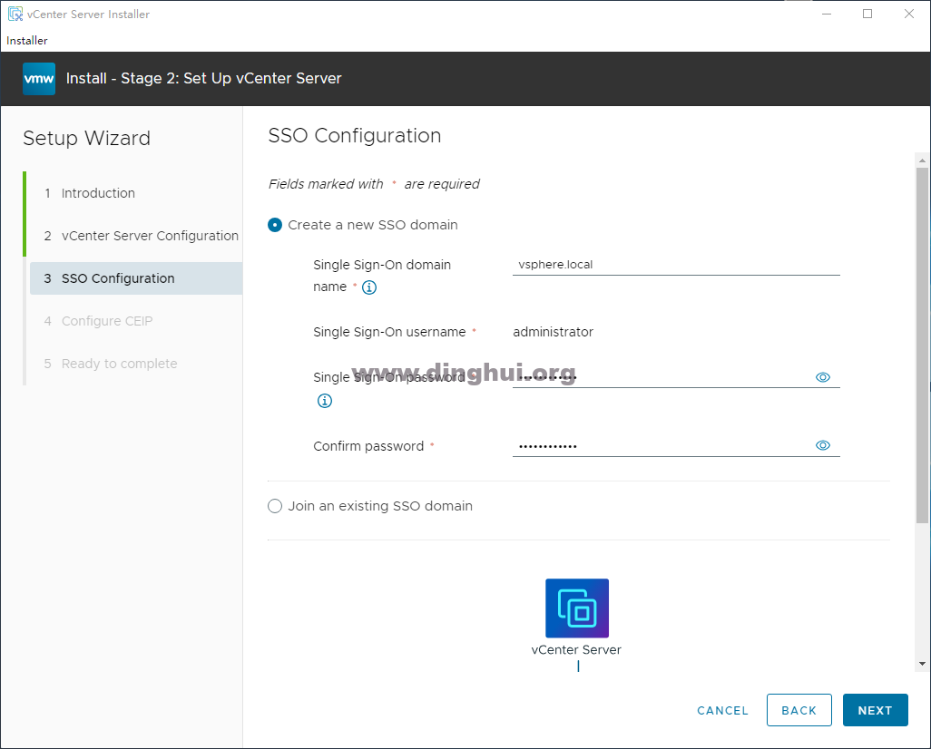This screenshot has height=749, width=931.
Task: Go to step 5 Ready to complete
Action: click(x=111, y=364)
